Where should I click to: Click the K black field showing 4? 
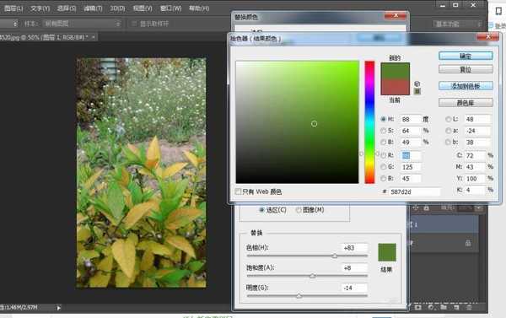[x=475, y=190]
